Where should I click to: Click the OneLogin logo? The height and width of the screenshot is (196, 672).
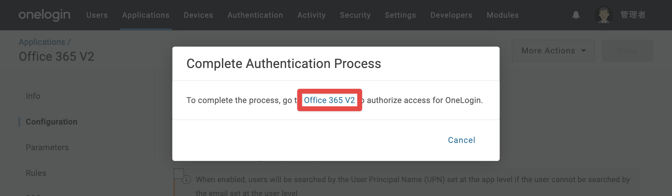tap(45, 15)
